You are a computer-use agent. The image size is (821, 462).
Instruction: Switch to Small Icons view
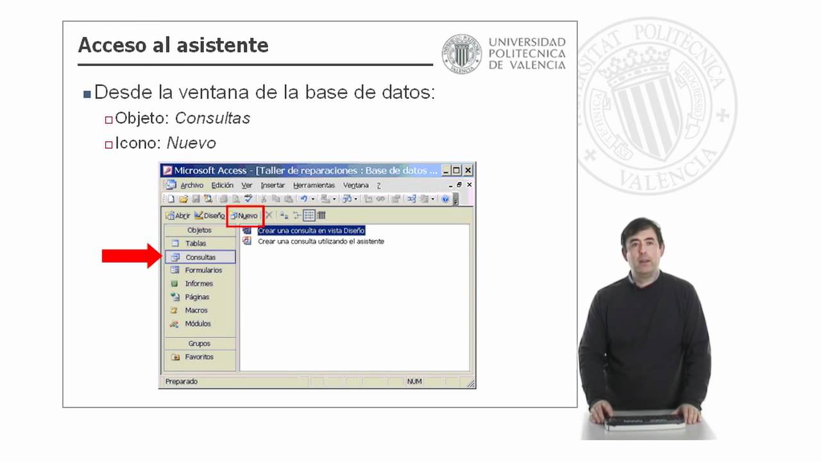click(x=297, y=216)
